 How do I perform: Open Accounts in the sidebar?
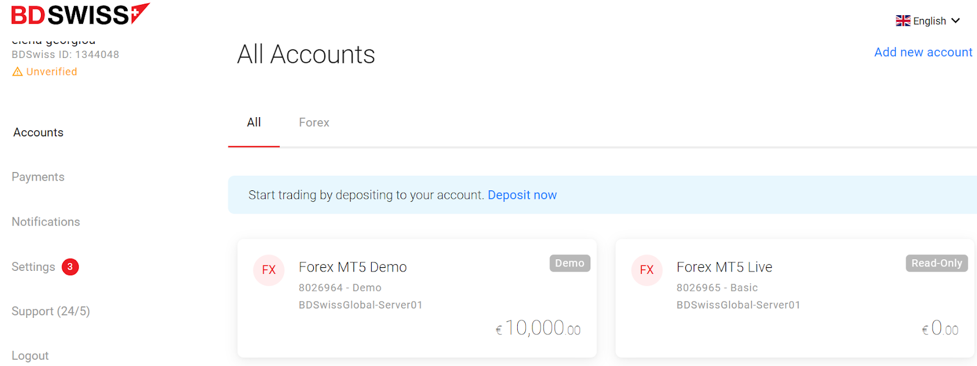38,132
